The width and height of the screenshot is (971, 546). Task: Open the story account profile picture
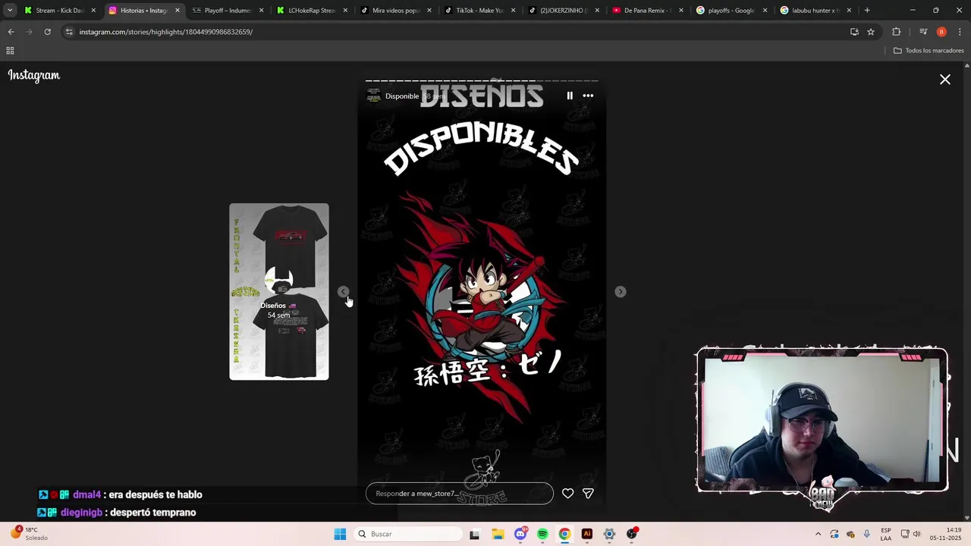373,96
